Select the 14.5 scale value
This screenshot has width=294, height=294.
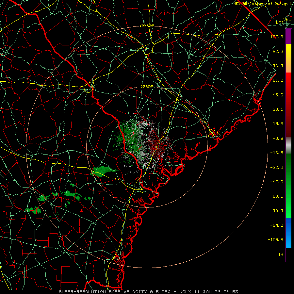(278, 124)
